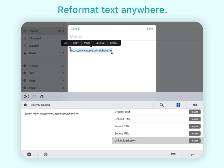Tap the filled clipboard paste icon
This screenshot has height=168, width=224.
(42, 97)
